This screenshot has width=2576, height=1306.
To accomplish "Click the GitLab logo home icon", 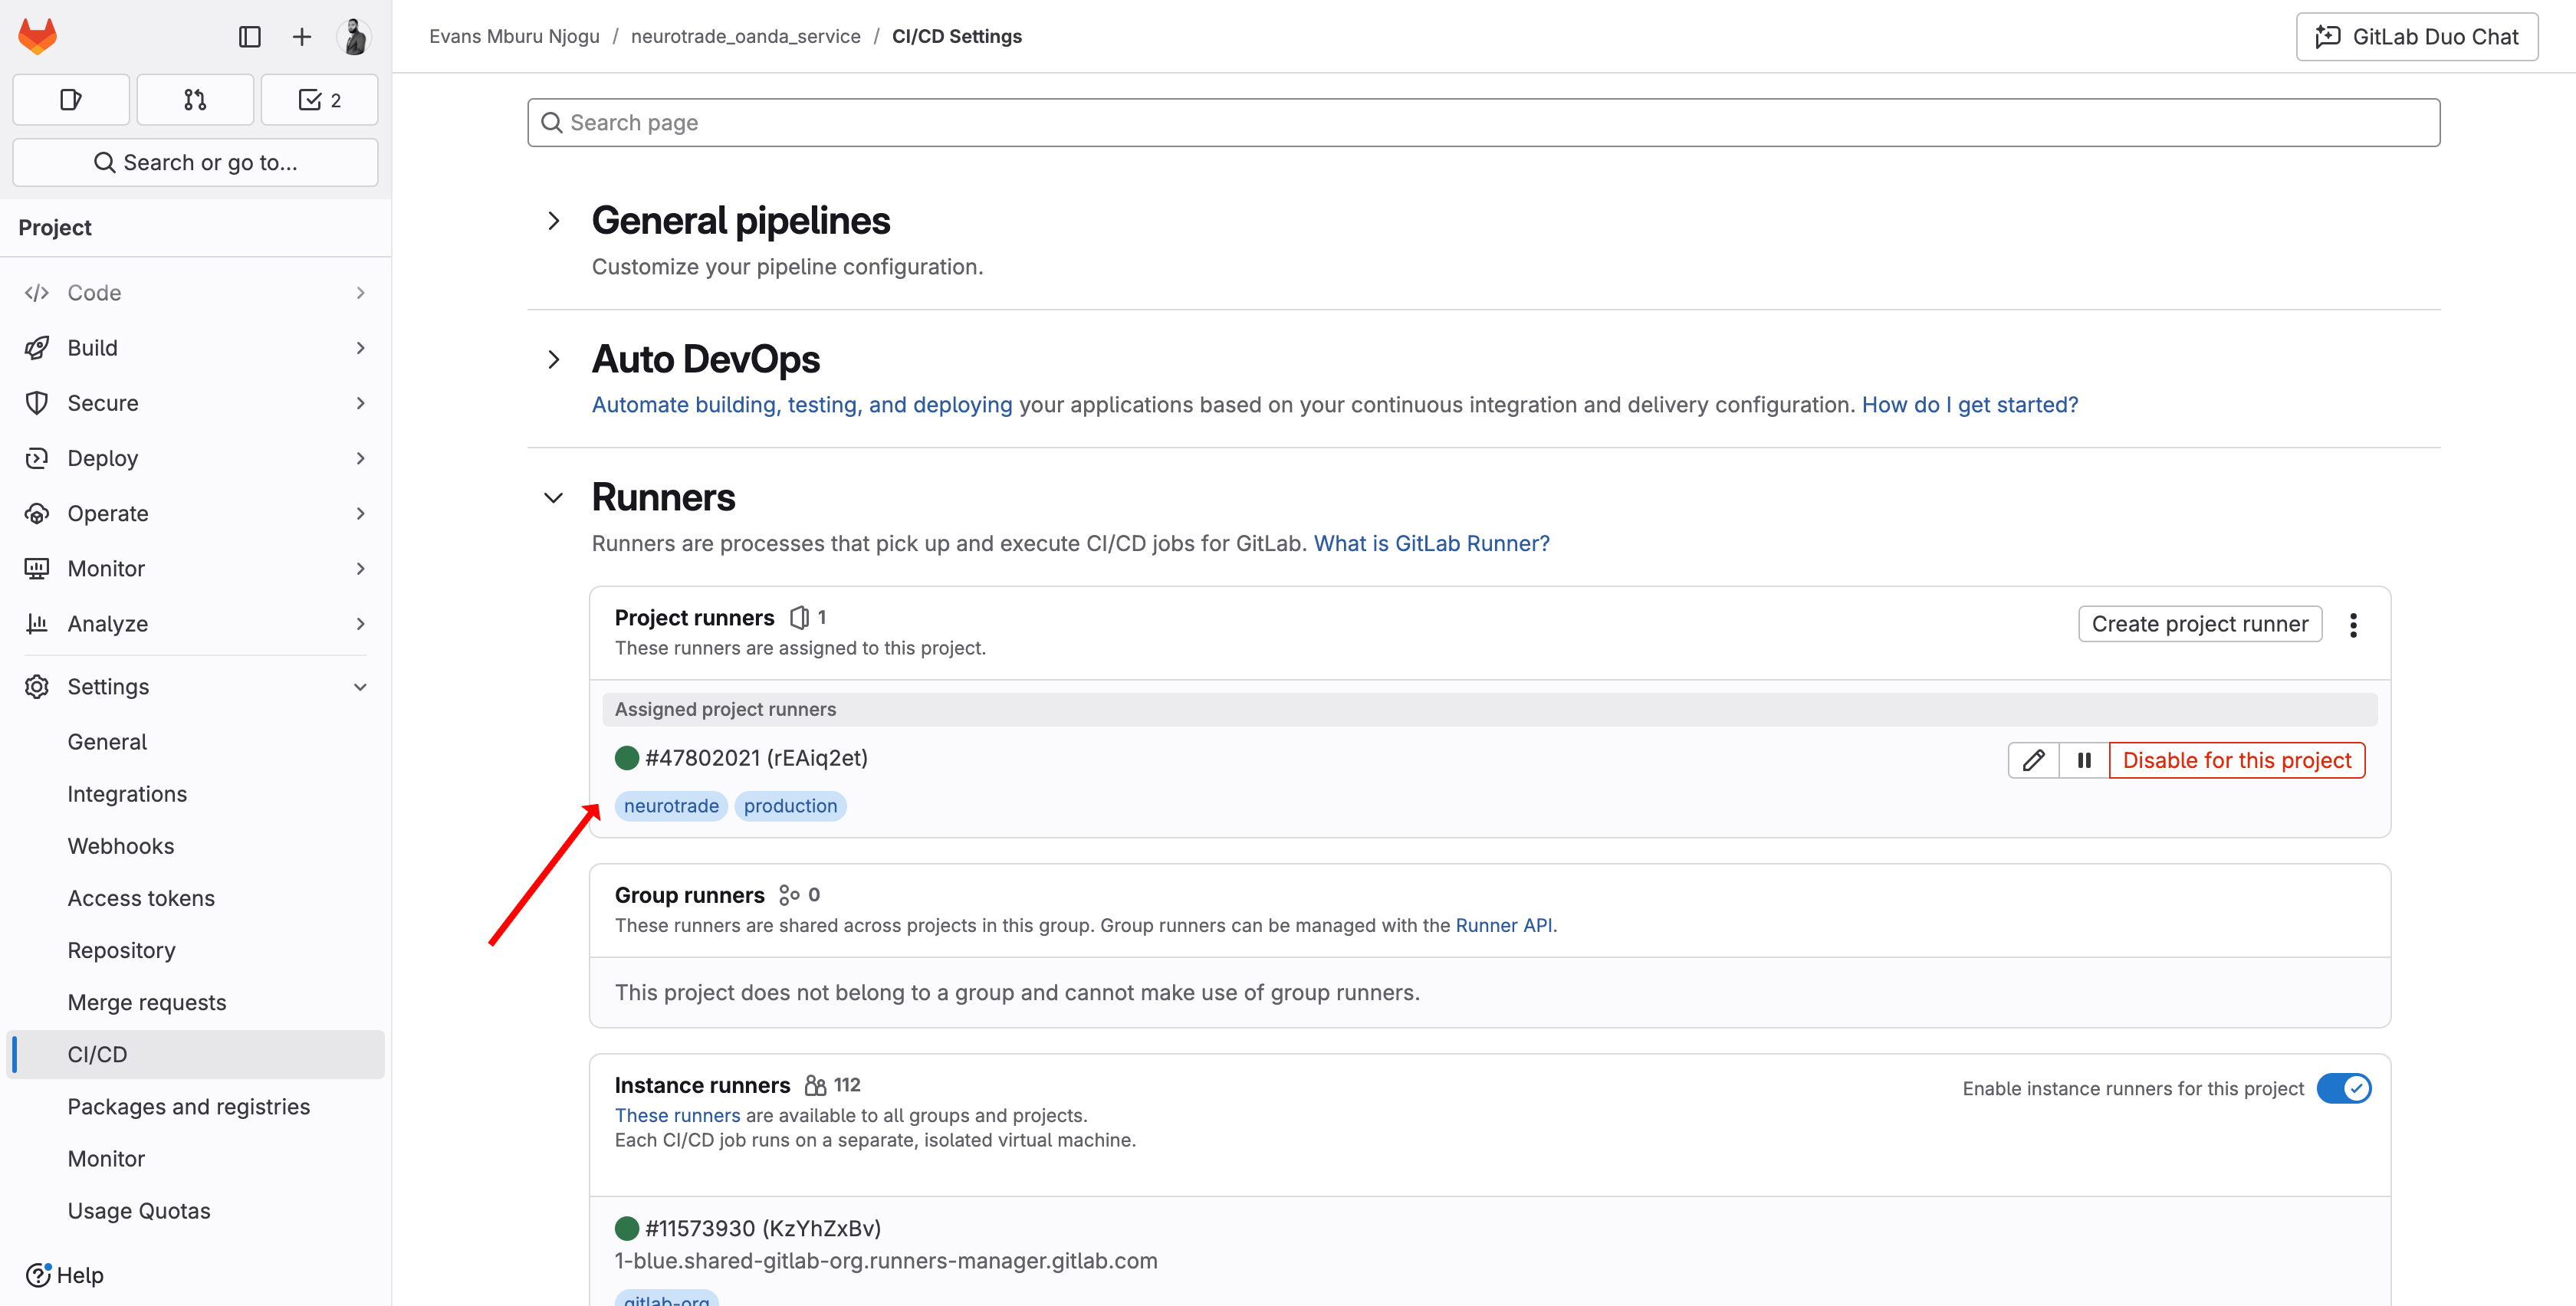I will click(x=38, y=37).
